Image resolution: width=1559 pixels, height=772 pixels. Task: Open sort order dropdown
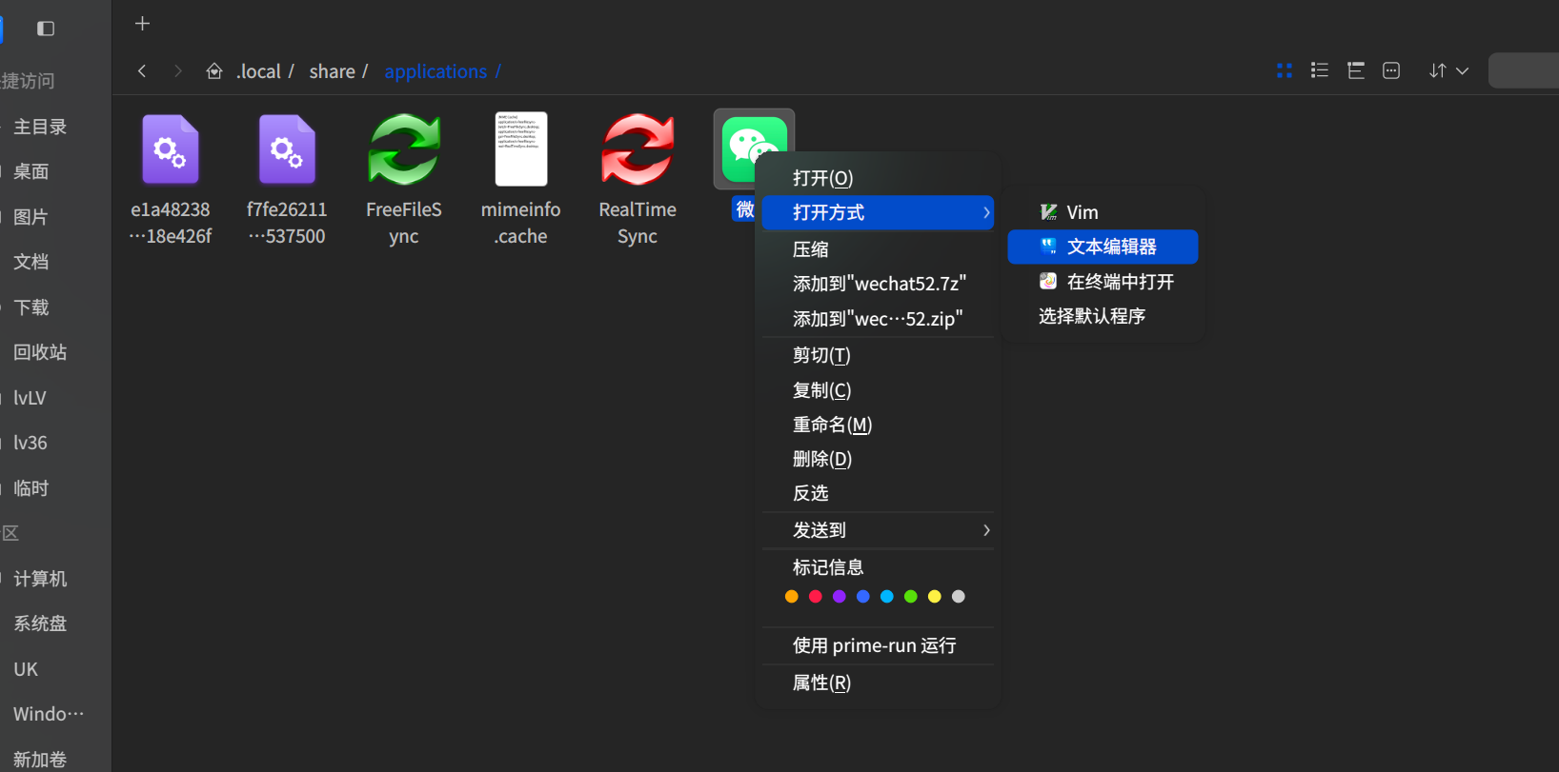click(x=1448, y=70)
